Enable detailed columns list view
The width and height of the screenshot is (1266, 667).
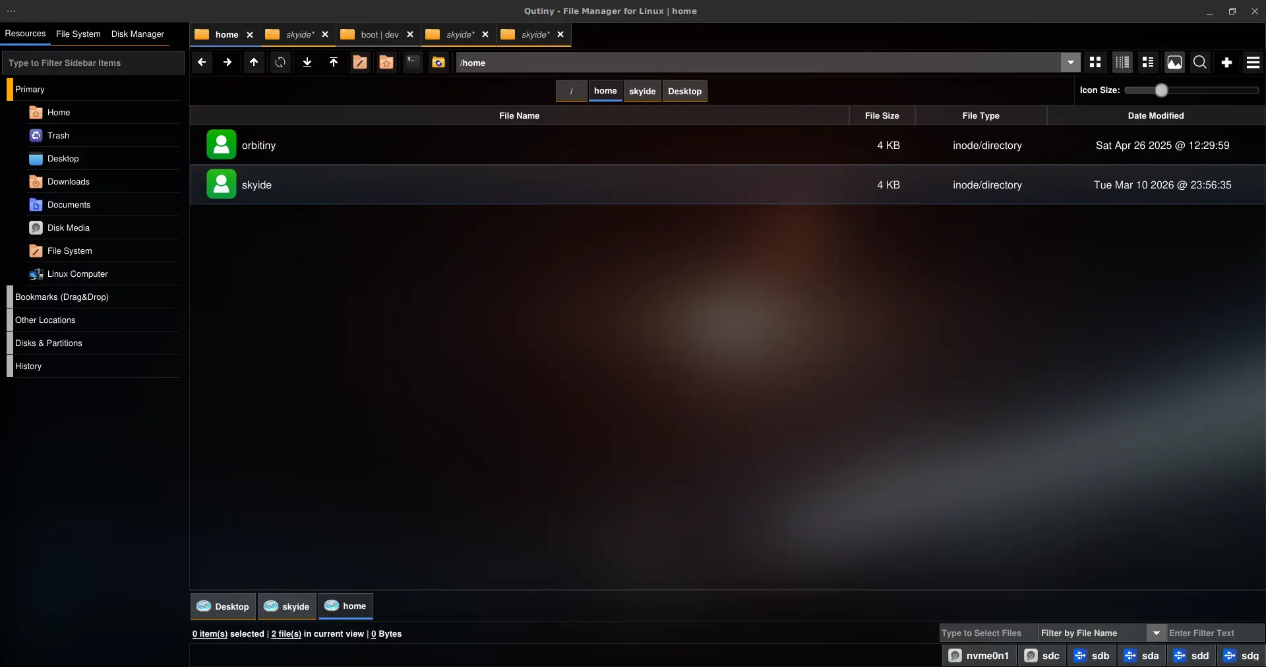coord(1122,63)
